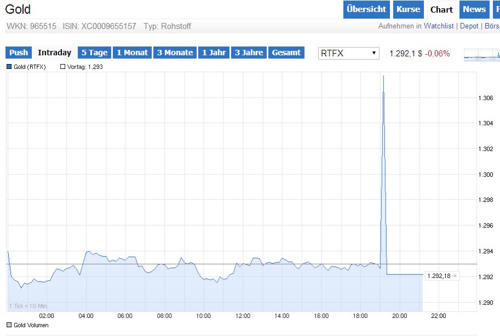Click the ISIN: XC0009655157 text
This screenshot has height=336, width=500.
[100, 26]
